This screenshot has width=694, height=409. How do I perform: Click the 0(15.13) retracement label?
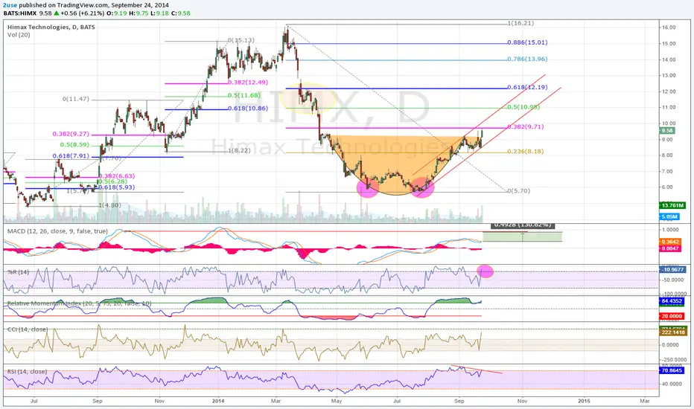(241, 40)
